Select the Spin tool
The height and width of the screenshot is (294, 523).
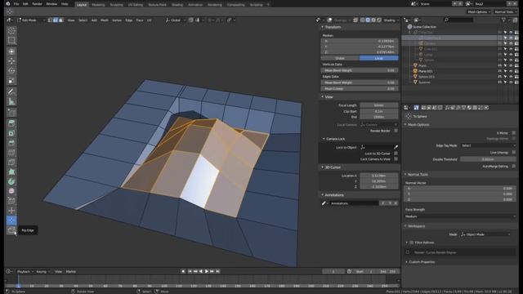pos(11,181)
